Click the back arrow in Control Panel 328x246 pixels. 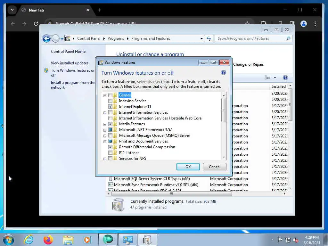tap(46, 38)
